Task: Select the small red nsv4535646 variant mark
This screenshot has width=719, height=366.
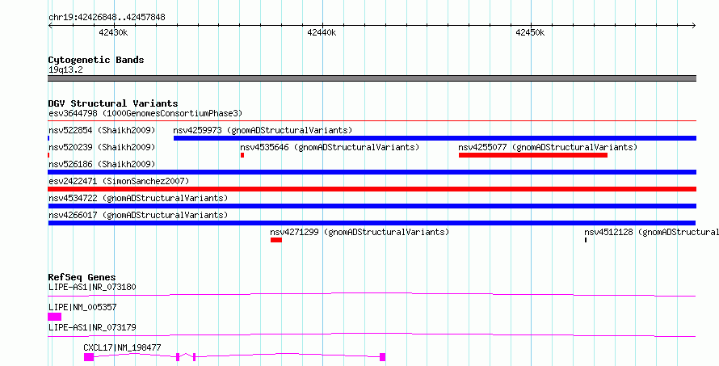Action: click(x=242, y=155)
